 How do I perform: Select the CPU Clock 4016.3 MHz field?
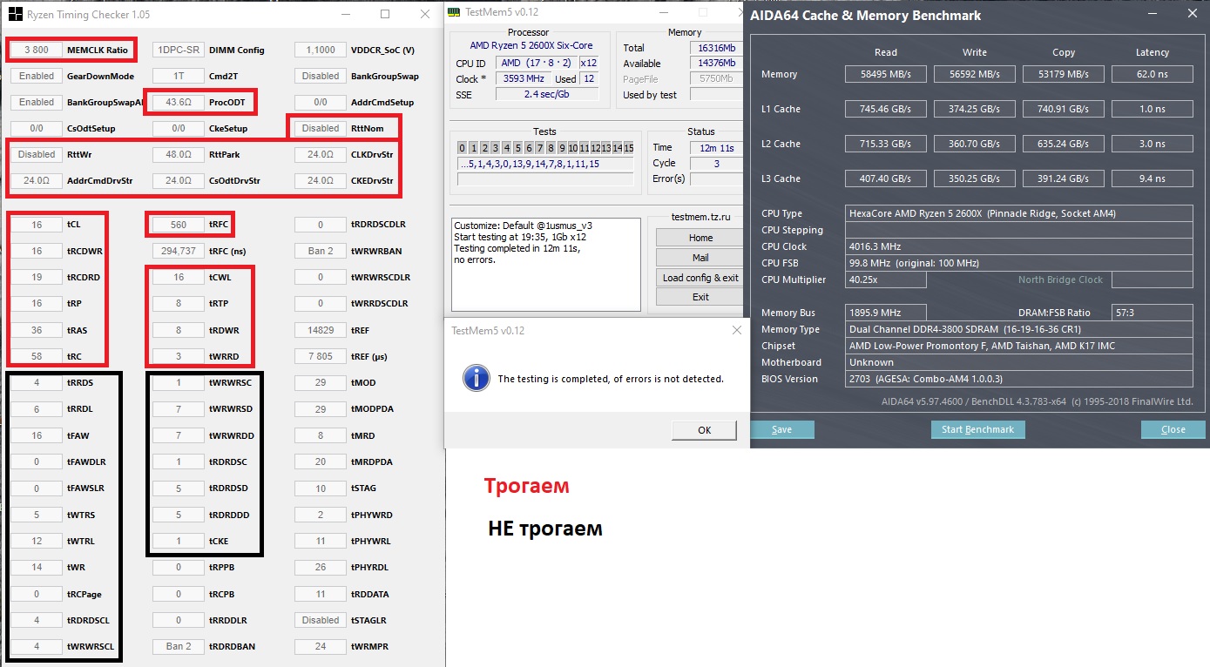(1019, 246)
